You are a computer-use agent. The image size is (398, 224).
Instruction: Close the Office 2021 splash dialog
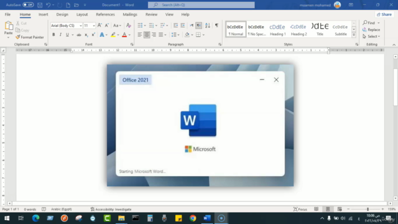[276, 80]
